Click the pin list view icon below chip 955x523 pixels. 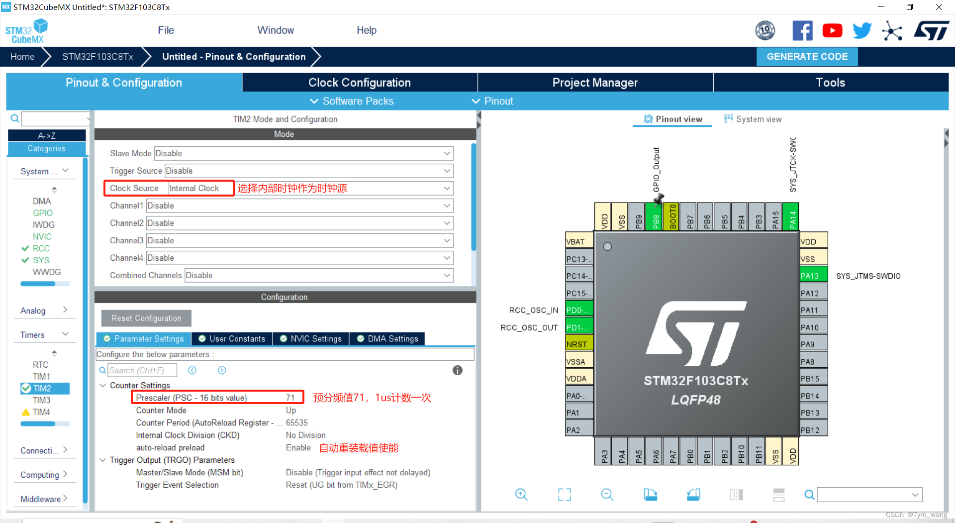click(779, 494)
